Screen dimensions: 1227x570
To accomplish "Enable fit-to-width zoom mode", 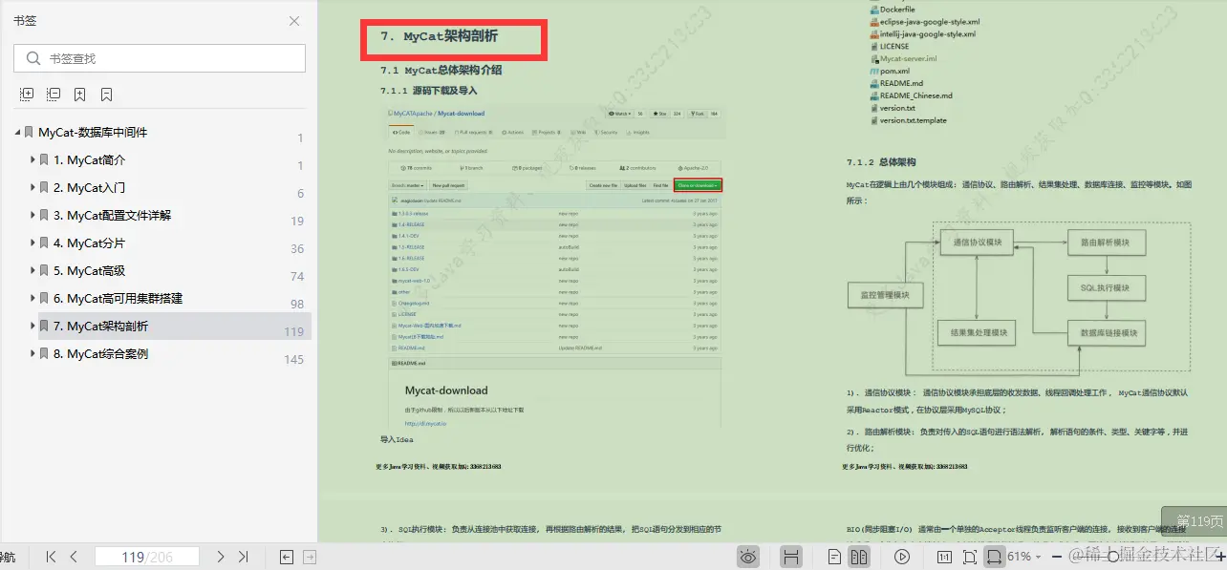I will 995,556.
